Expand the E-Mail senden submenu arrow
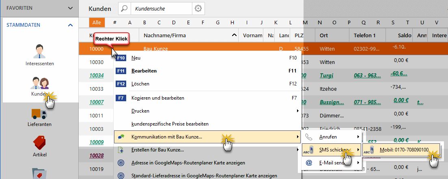The image size is (448, 179). coord(358,163)
